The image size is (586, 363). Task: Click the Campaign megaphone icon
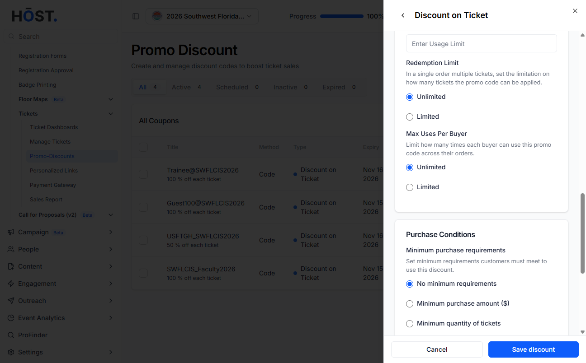click(11, 232)
